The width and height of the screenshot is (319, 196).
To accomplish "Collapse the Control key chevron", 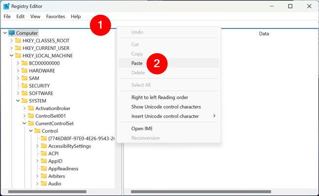I will coord(31,131).
